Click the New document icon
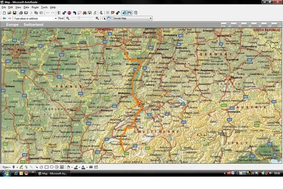The height and width of the screenshot is (189, 283). coord(4,13)
